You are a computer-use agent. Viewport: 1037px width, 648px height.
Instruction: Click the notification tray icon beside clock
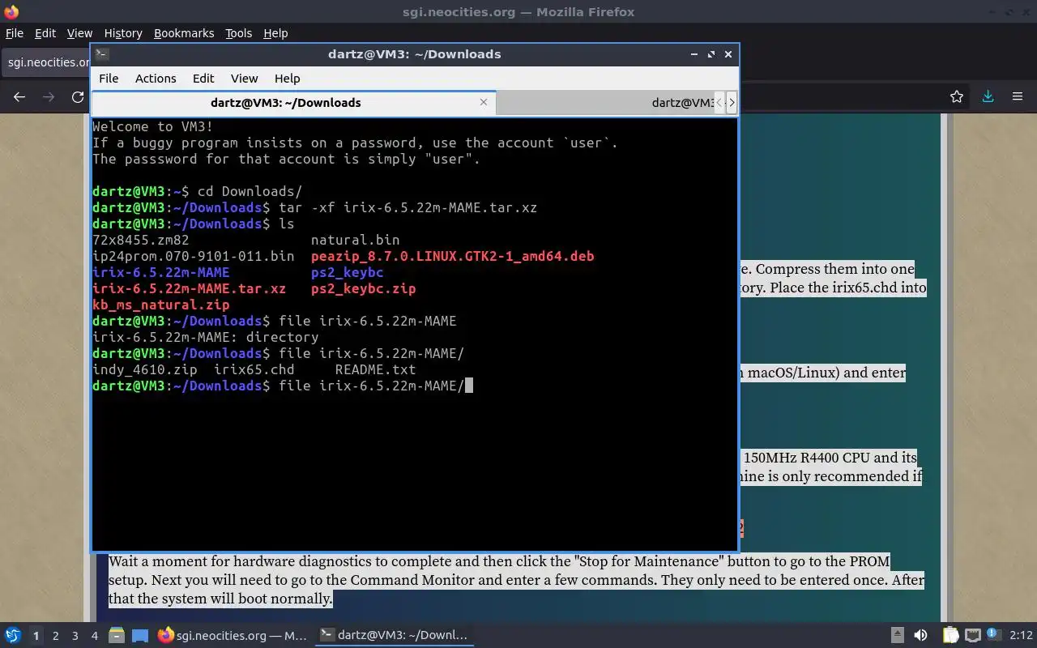994,635
